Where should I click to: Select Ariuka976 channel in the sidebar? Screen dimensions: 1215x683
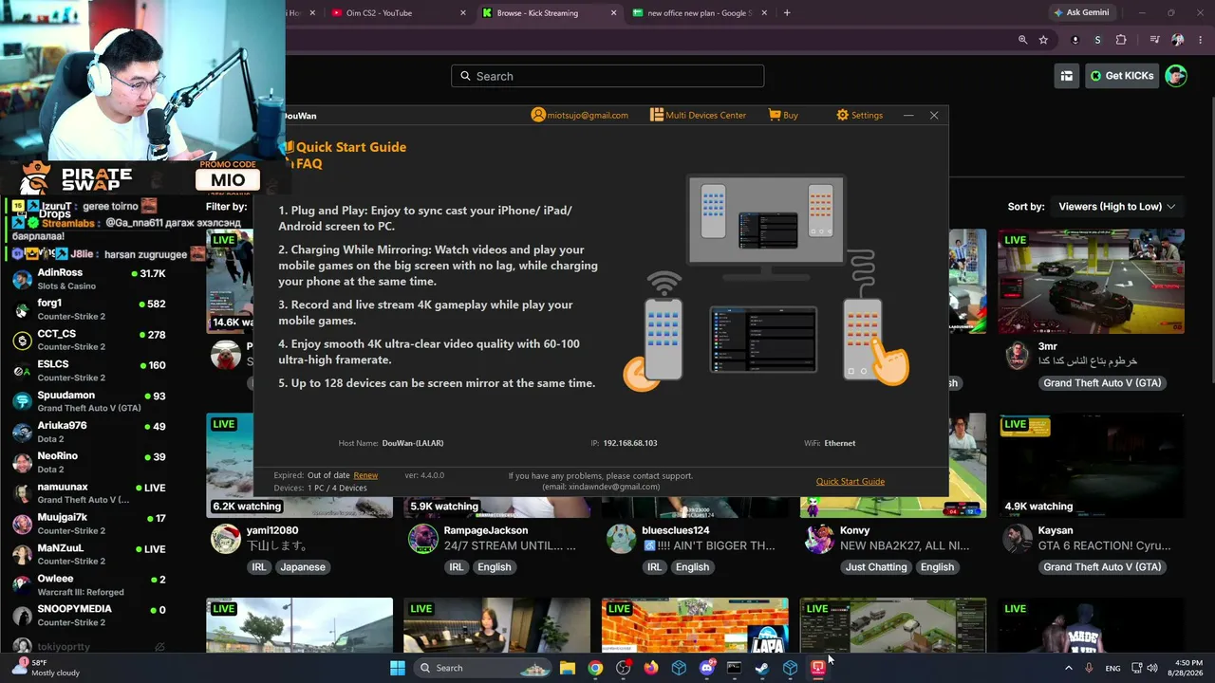pos(90,432)
